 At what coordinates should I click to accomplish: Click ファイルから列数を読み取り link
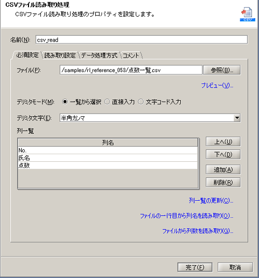[x=198, y=231]
